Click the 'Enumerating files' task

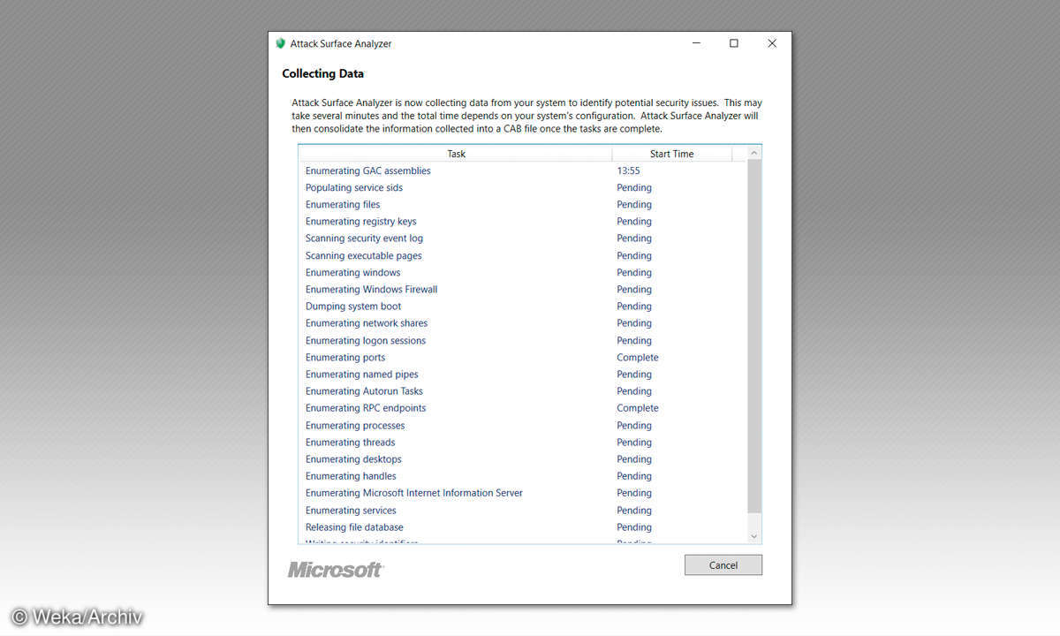point(342,204)
